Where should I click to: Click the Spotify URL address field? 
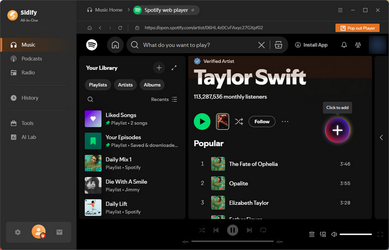pyautogui.click(x=203, y=28)
